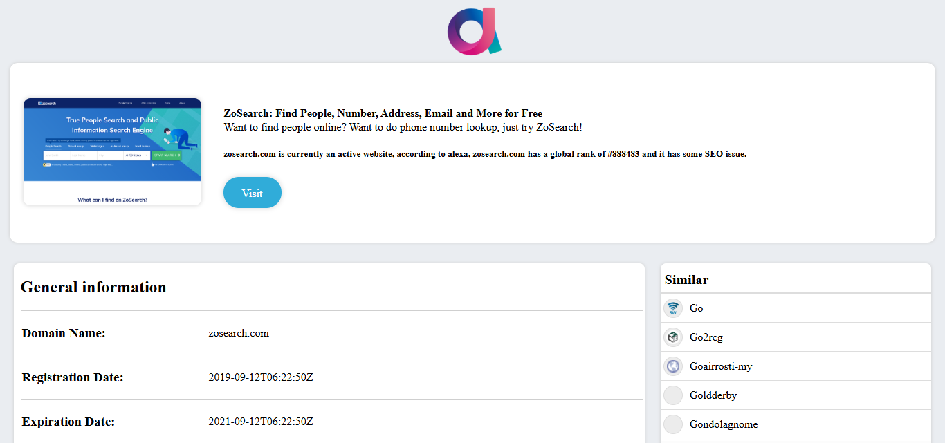Click the 'Domain Name:' label

64,333
